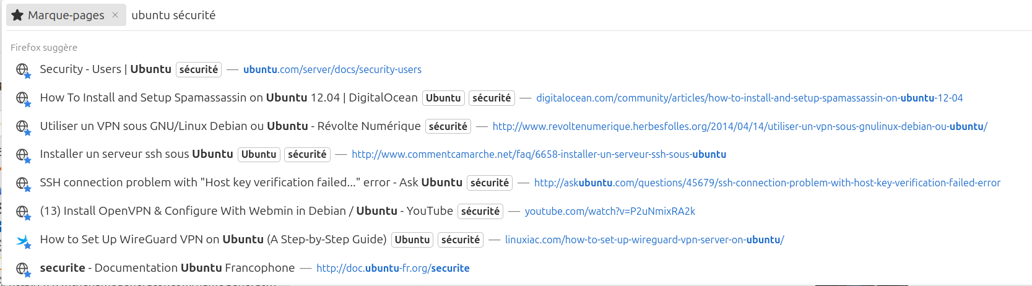1032x286 pixels.
Task: Close the Marque-pages search filter chip
Action: (x=115, y=15)
